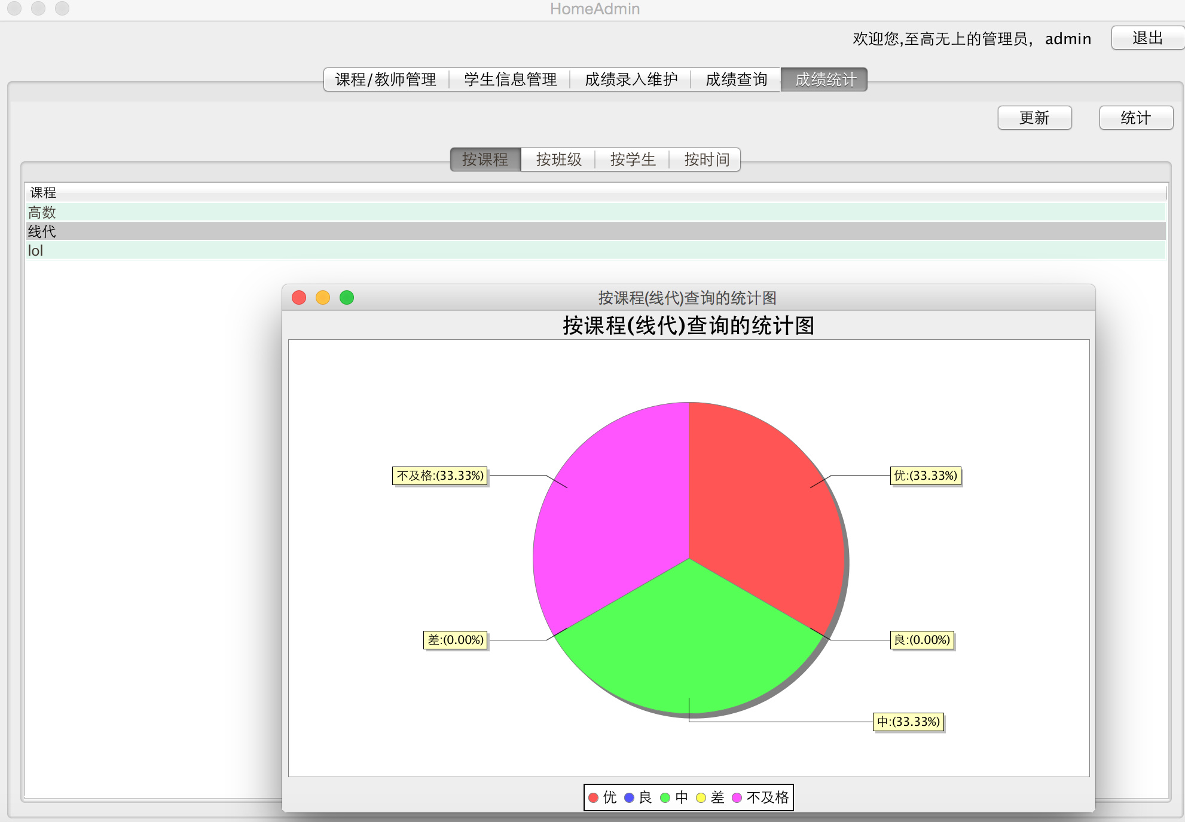Click the yellow 差 legend swatch
The image size is (1185, 822).
(x=701, y=798)
